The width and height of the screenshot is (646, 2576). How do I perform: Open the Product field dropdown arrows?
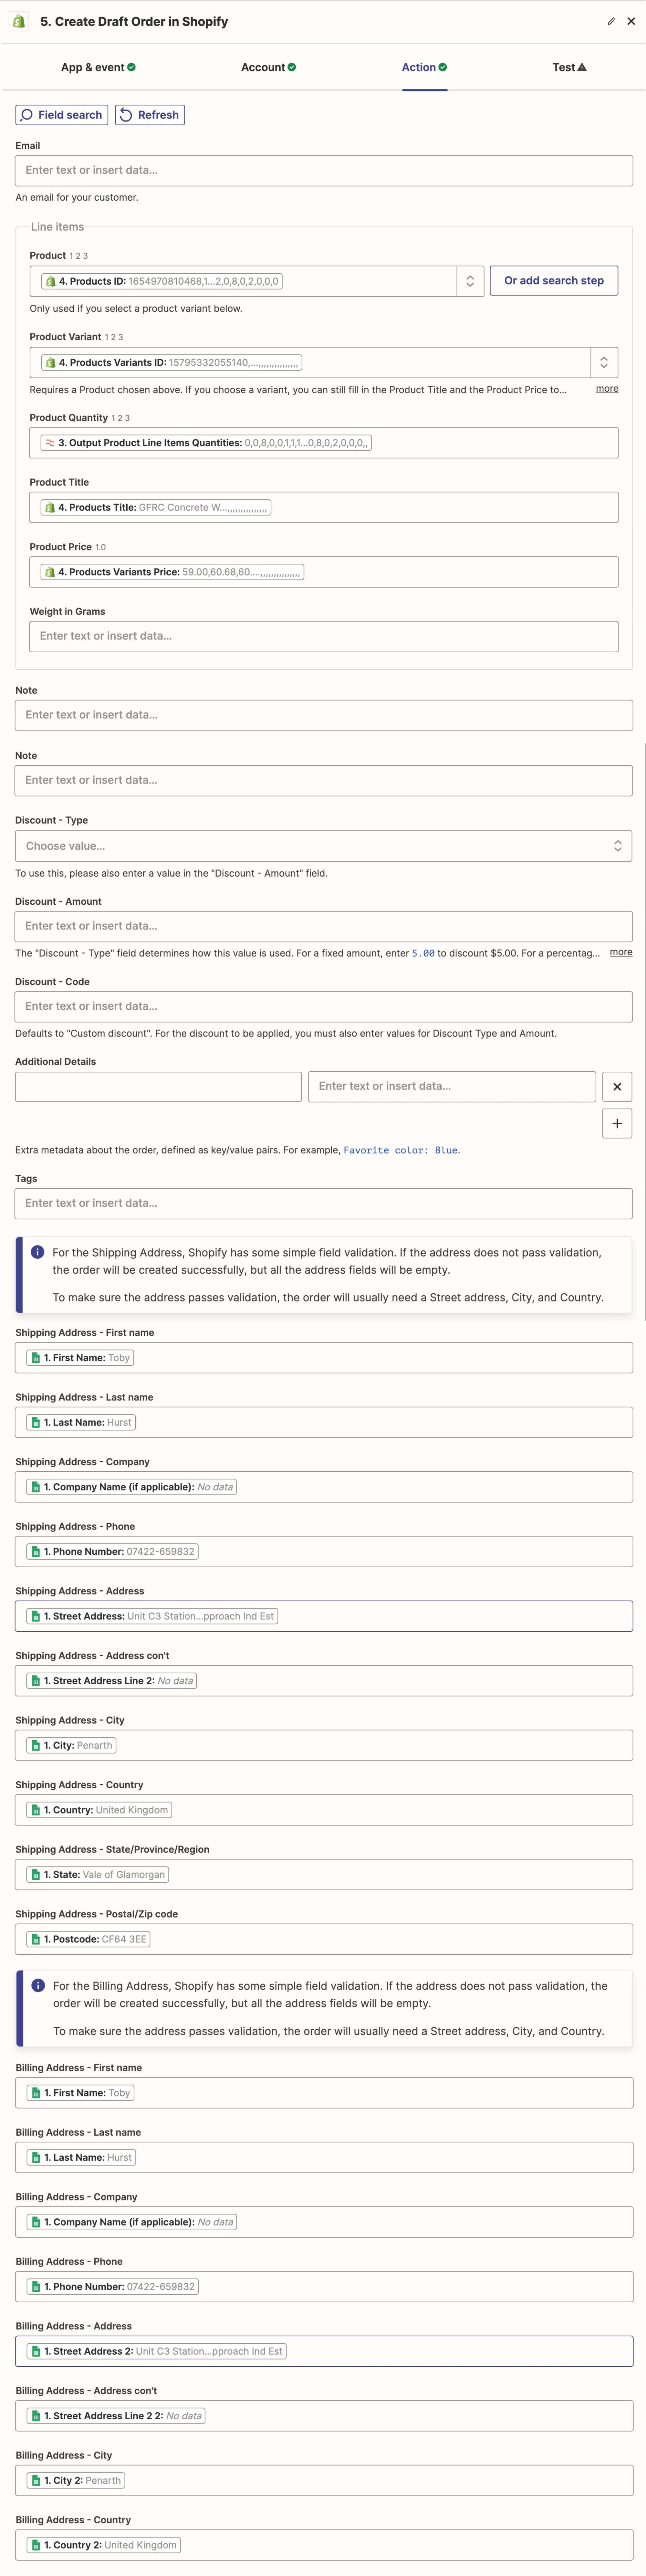coord(470,281)
